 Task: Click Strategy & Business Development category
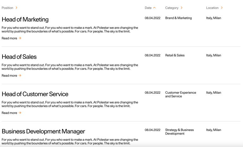179,132
